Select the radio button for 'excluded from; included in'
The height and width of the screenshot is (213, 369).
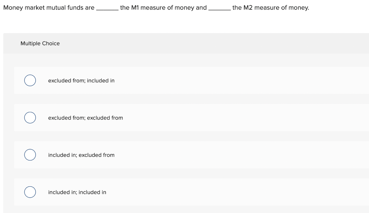click(x=30, y=80)
